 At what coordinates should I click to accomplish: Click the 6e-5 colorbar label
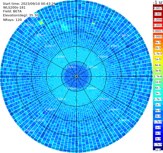(158, 42)
